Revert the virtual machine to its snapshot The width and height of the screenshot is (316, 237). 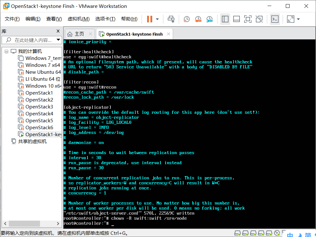coord(198,19)
